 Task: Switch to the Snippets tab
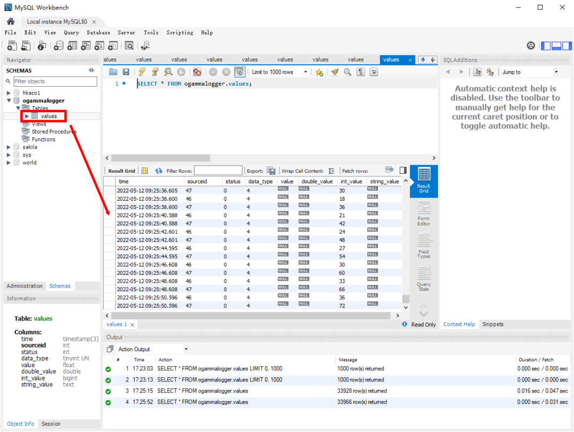tap(493, 324)
